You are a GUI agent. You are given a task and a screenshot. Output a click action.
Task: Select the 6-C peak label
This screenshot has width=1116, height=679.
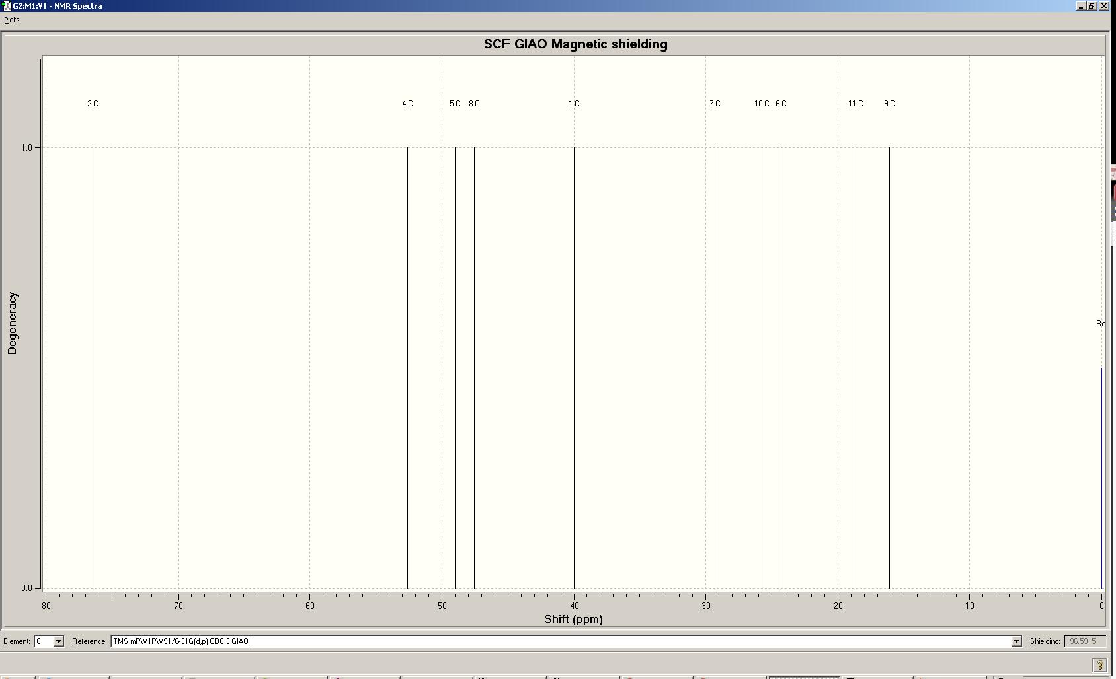tap(781, 104)
